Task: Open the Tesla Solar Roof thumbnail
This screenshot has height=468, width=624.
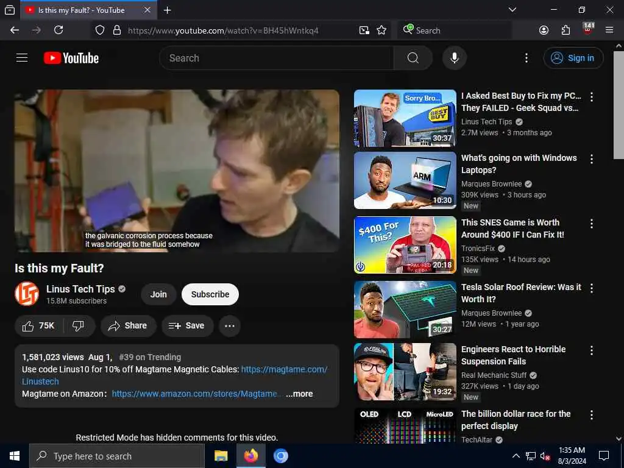Action: tap(405, 310)
